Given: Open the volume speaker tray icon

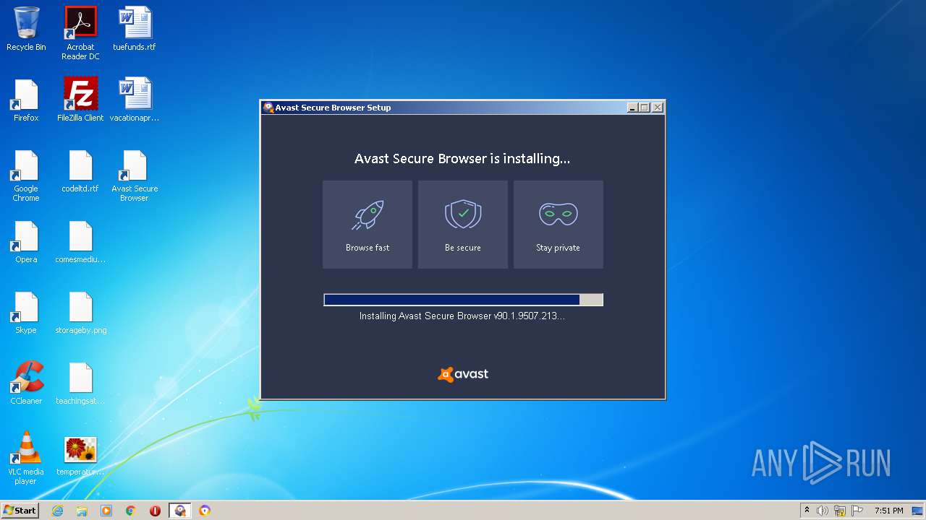Looking at the screenshot, I should click(823, 511).
